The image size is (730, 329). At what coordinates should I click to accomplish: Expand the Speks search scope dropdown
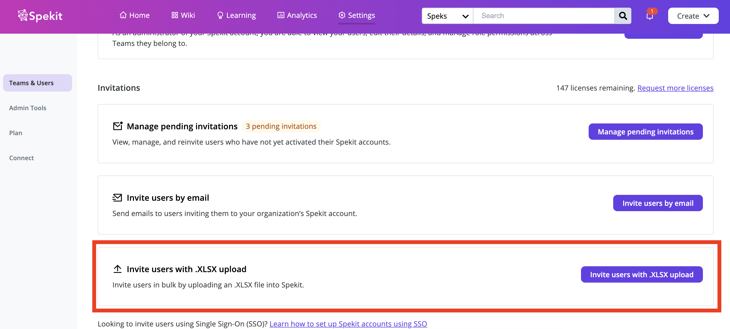pyautogui.click(x=448, y=16)
